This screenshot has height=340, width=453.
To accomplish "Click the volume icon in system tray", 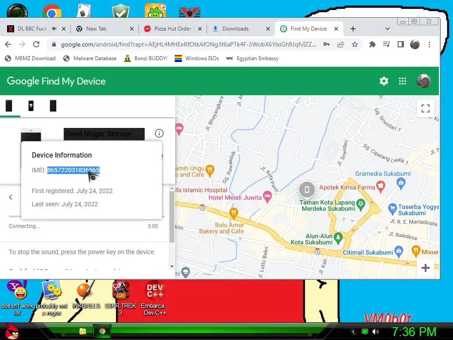I will [x=376, y=332].
